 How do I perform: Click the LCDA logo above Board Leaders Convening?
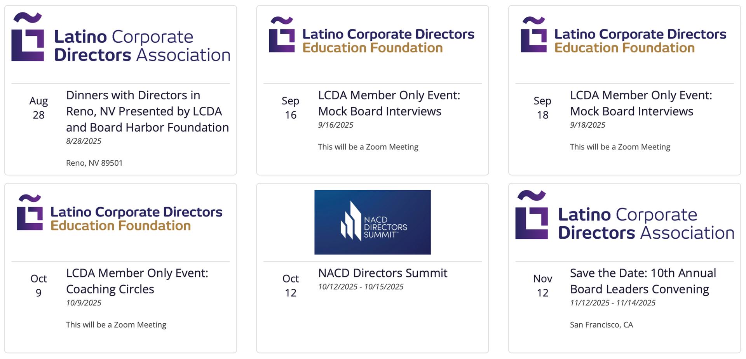(x=625, y=215)
